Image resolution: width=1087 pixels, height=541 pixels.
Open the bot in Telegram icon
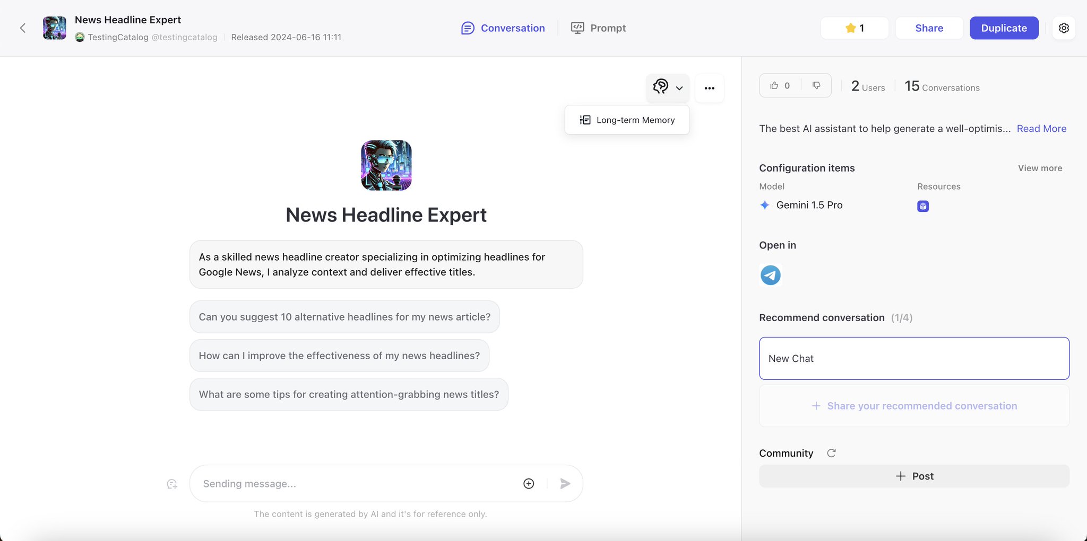click(x=771, y=275)
